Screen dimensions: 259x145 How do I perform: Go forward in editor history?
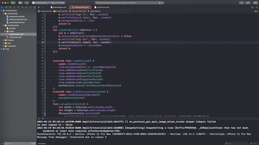pos(45,7)
